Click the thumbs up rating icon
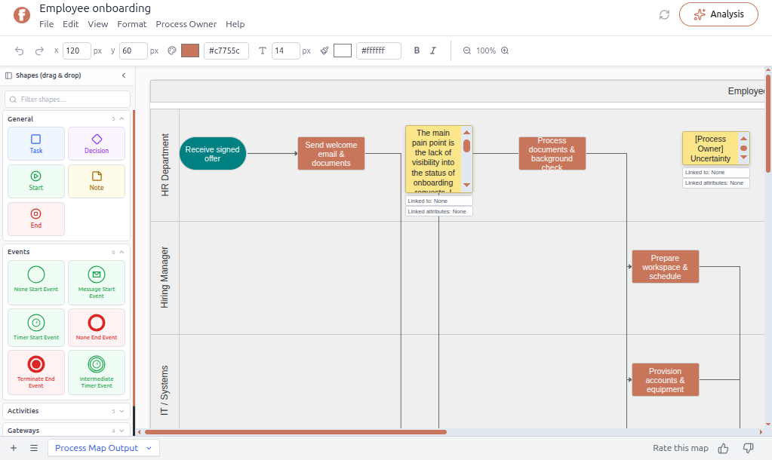 tap(723, 448)
